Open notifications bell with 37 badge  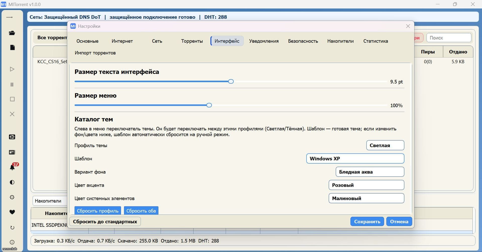click(13, 167)
